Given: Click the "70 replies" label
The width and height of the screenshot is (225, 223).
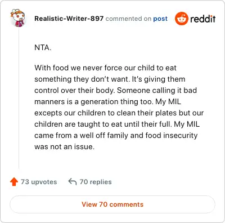Looking at the screenshot, I should pyautogui.click(x=96, y=182).
